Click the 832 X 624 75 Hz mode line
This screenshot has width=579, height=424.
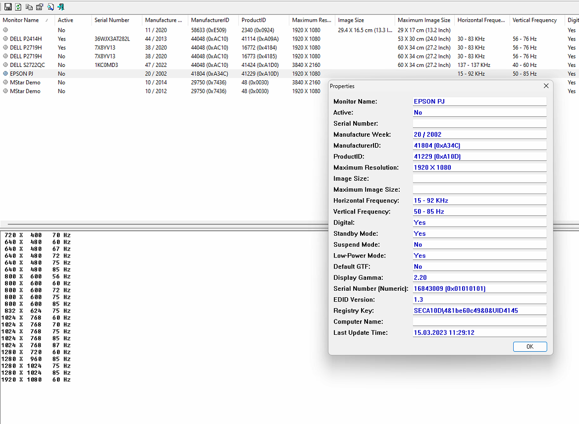pyautogui.click(x=37, y=311)
